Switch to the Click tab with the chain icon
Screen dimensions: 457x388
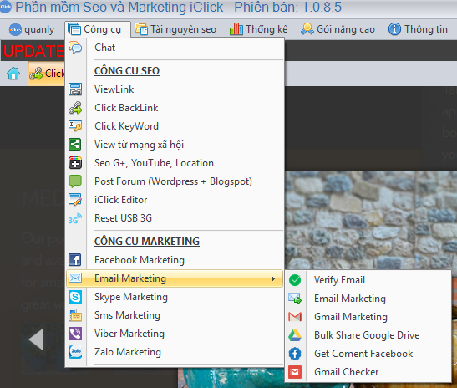(46, 74)
